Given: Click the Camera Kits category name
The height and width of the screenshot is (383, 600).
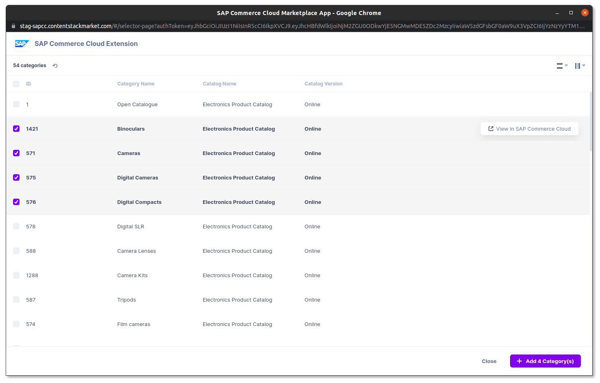Looking at the screenshot, I should (132, 275).
